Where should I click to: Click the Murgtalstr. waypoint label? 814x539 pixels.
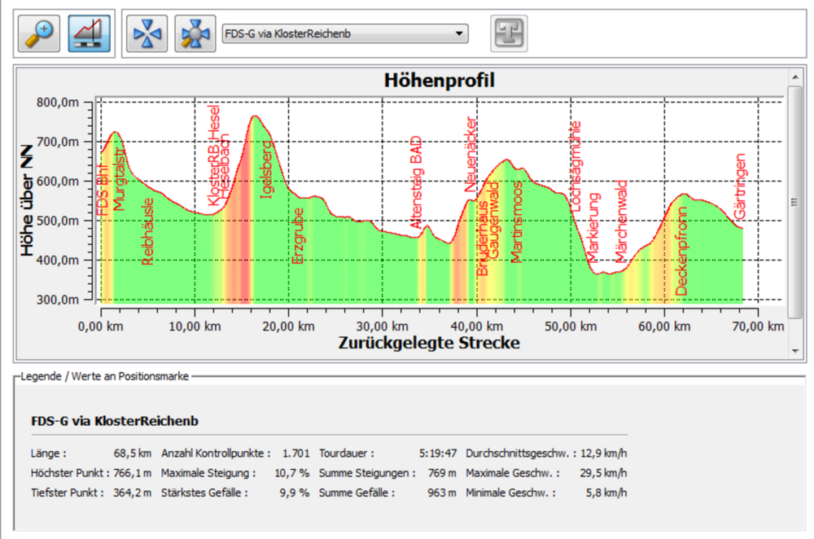(x=119, y=180)
